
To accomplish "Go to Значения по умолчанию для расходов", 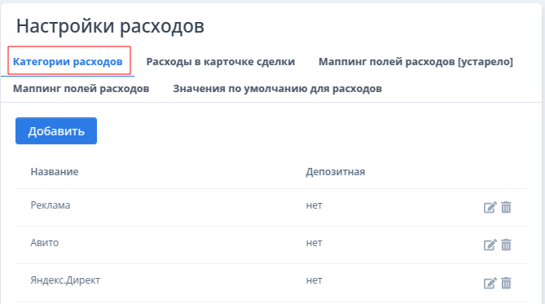I will tap(277, 89).
